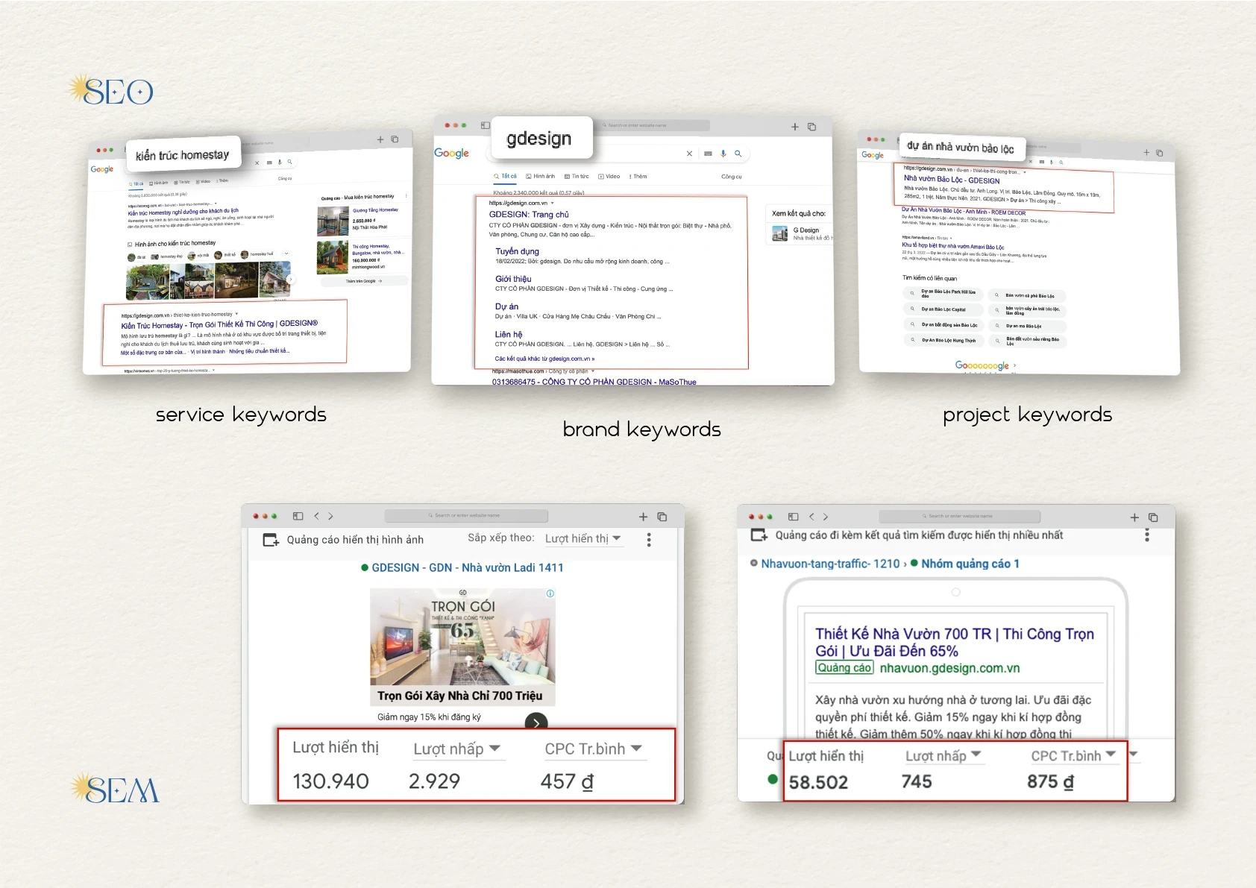1256x888 pixels.
Task: Click the Google logo in the homestay window
Action: point(102,169)
